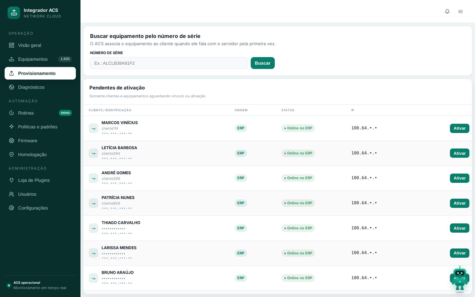
Task: Click the Firmware chip icon
Action: [12, 140]
